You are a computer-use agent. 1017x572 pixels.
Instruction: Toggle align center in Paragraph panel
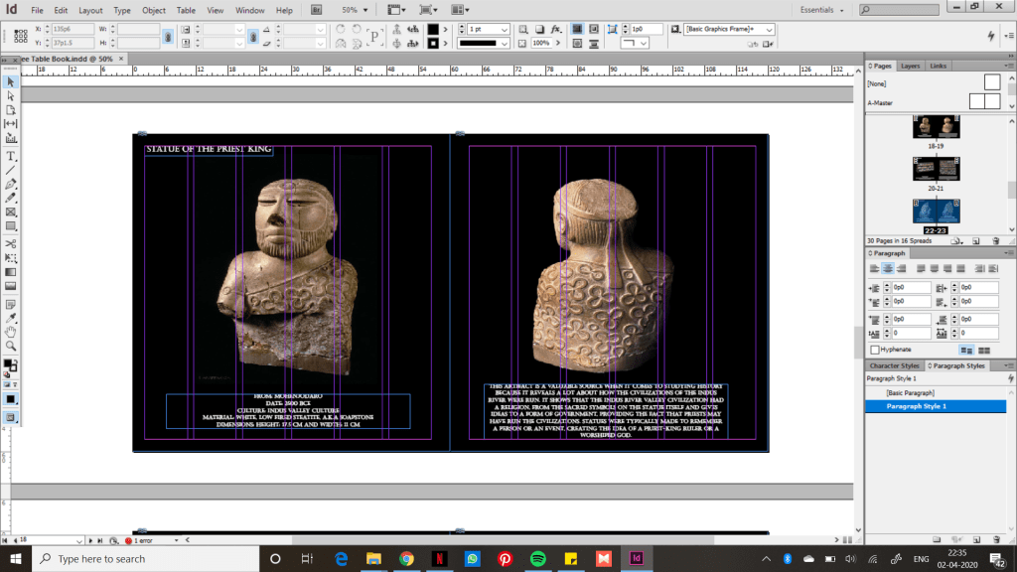[x=888, y=268]
